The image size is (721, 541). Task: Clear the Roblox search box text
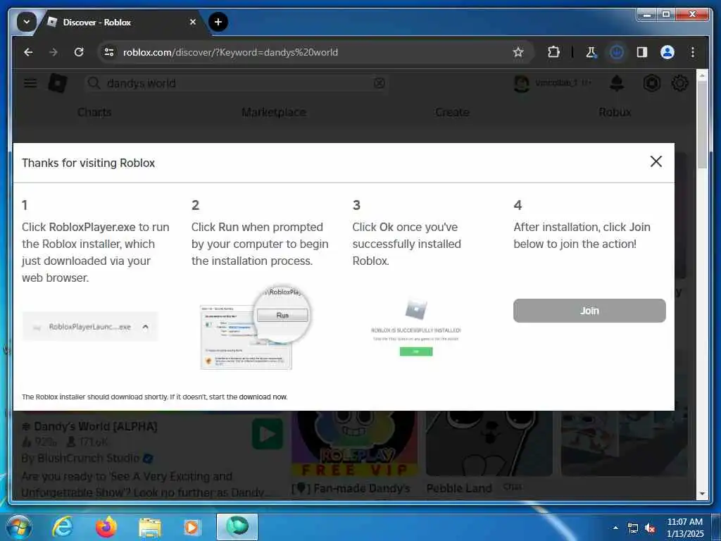point(380,83)
